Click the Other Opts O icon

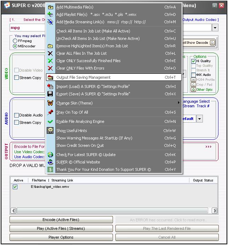[193, 90]
